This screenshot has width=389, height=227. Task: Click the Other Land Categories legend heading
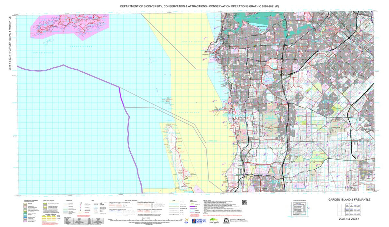tap(47, 200)
